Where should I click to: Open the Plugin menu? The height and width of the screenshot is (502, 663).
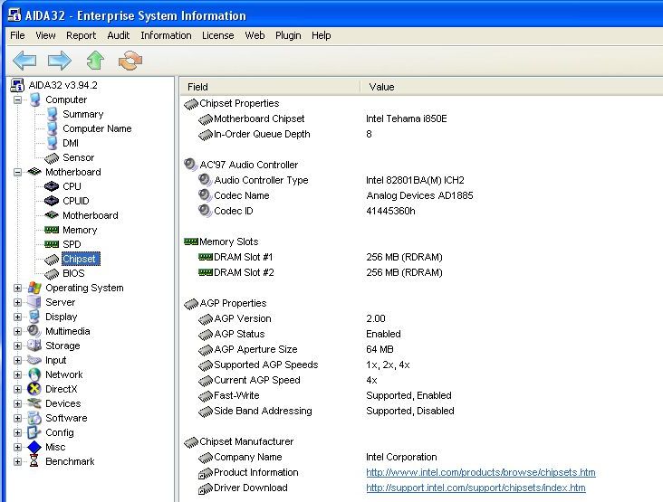point(288,35)
